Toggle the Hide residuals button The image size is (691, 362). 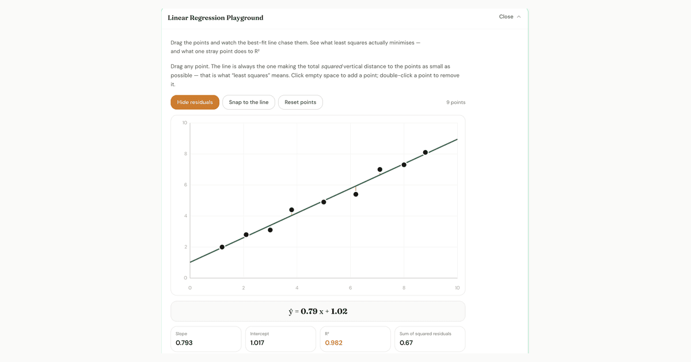click(195, 102)
